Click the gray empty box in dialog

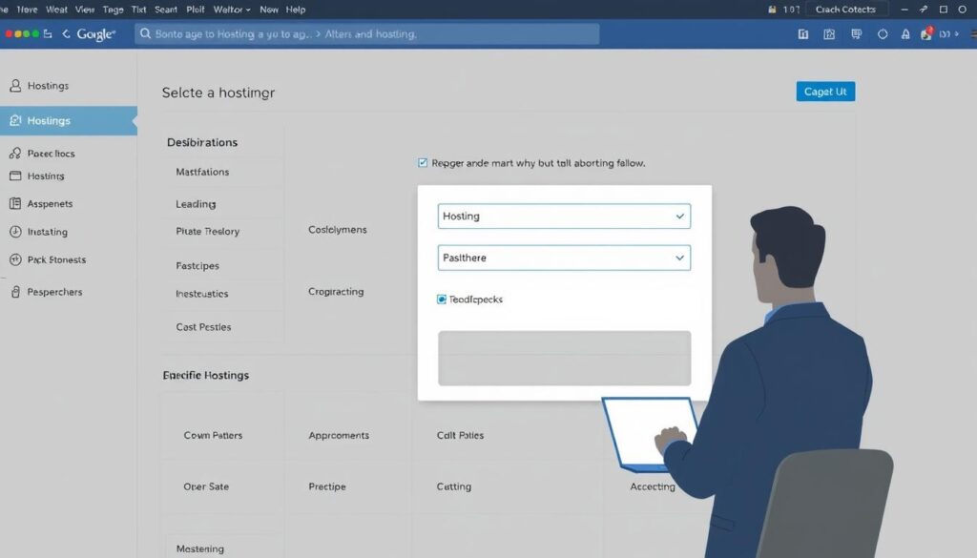click(x=564, y=359)
